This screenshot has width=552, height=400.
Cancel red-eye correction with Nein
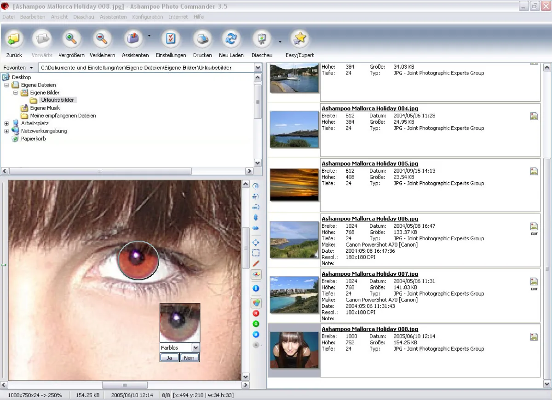(189, 358)
